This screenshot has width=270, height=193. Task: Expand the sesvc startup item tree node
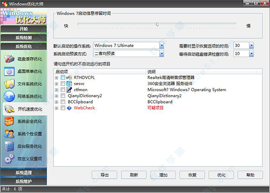pyautogui.click(x=56, y=84)
